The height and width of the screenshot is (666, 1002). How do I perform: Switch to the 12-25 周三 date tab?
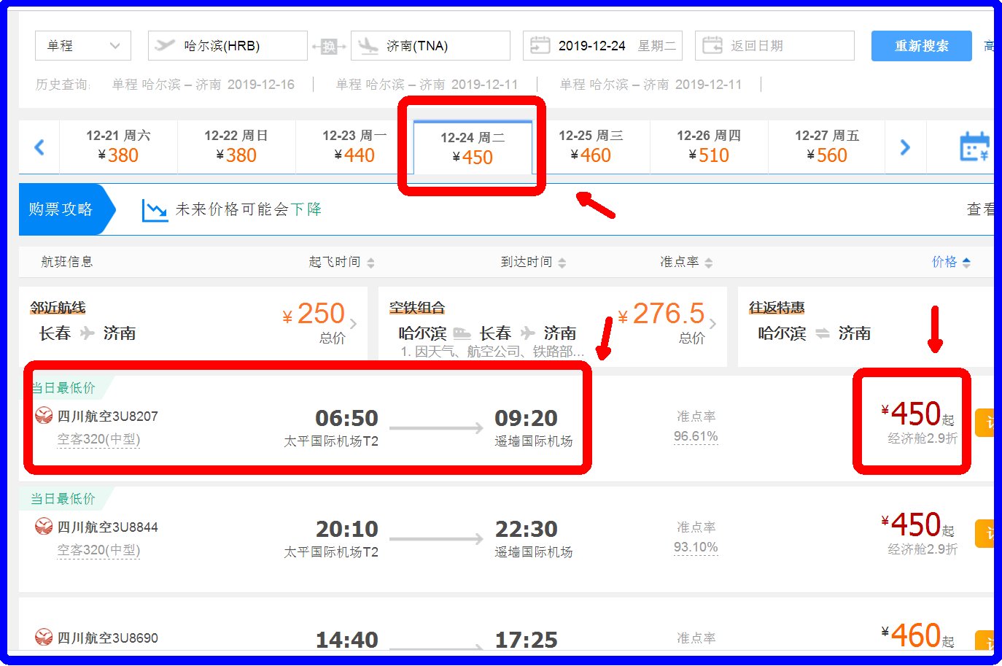pyautogui.click(x=591, y=146)
